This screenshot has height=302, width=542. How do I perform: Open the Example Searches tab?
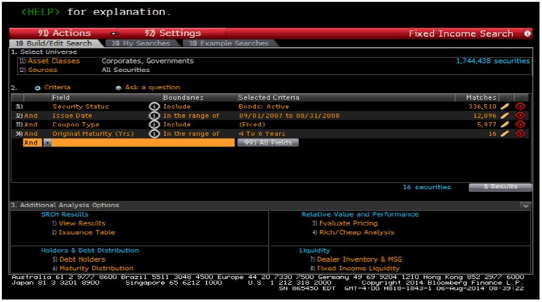pyautogui.click(x=229, y=43)
